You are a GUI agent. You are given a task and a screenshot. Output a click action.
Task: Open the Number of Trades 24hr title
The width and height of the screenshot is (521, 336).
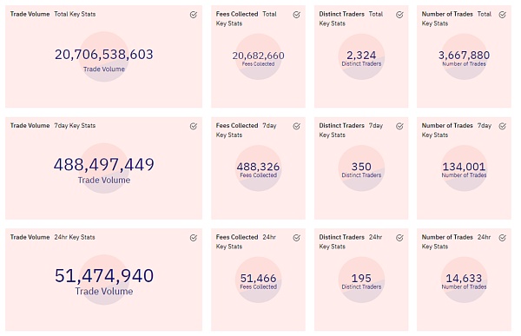(x=456, y=241)
